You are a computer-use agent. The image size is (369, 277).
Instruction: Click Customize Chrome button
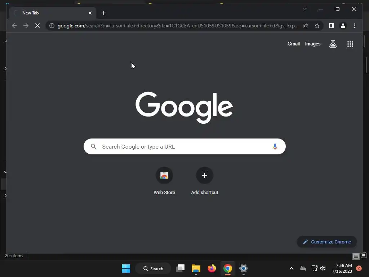327,242
